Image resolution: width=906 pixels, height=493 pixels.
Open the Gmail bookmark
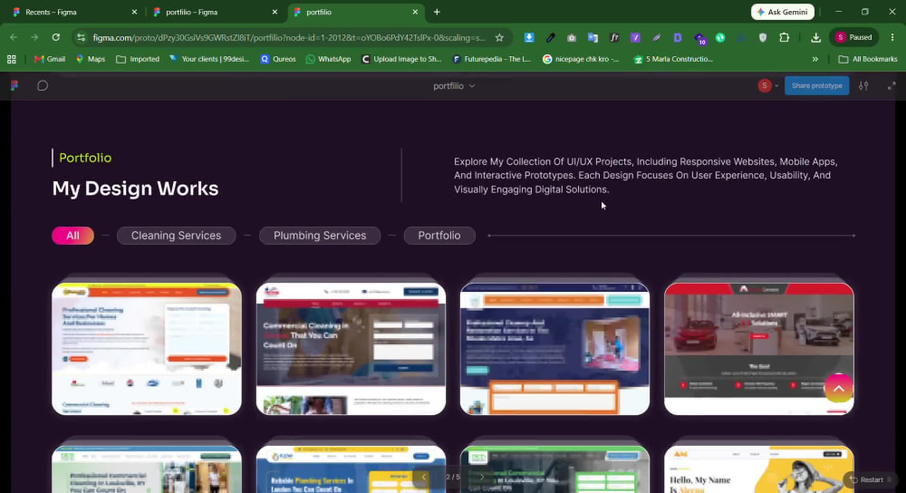50,59
